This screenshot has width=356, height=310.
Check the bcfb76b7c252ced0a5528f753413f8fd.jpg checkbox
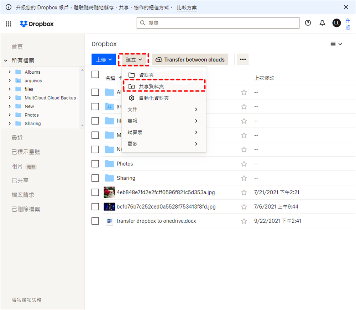click(x=95, y=206)
